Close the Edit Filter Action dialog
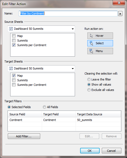The height and width of the screenshot is (158, 127). point(119,3)
